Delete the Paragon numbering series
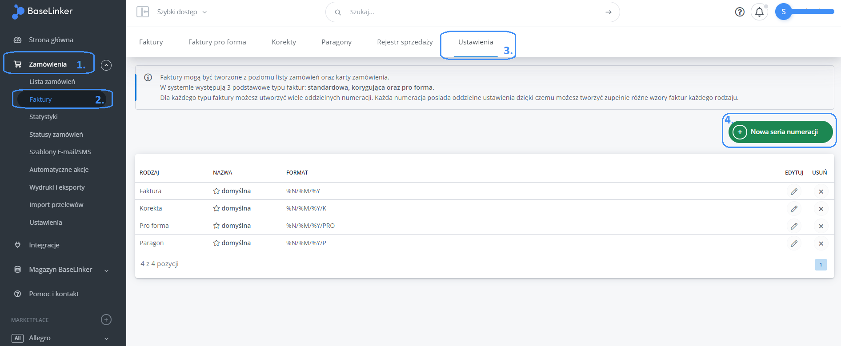 point(821,243)
